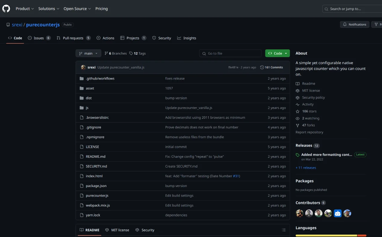Open the Open Source dropdown
Image resolution: width=382 pixels, height=237 pixels.
[x=77, y=9]
